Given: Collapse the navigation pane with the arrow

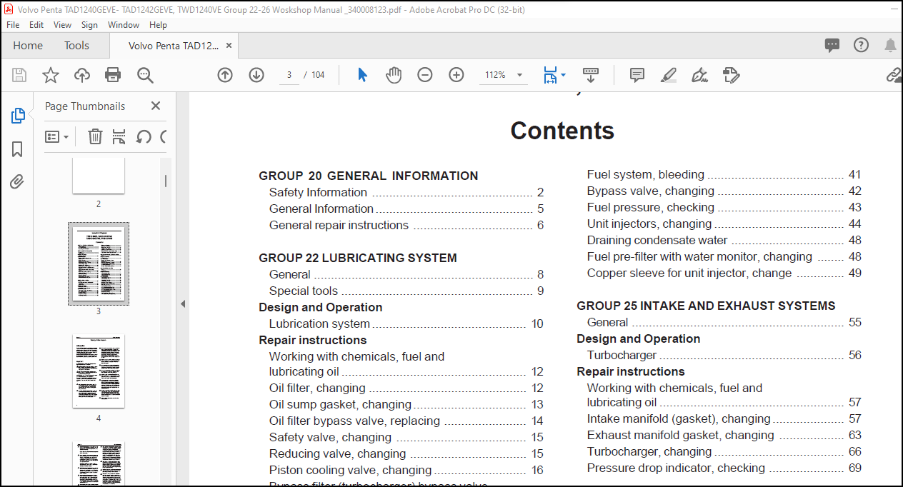Looking at the screenshot, I should [x=183, y=303].
